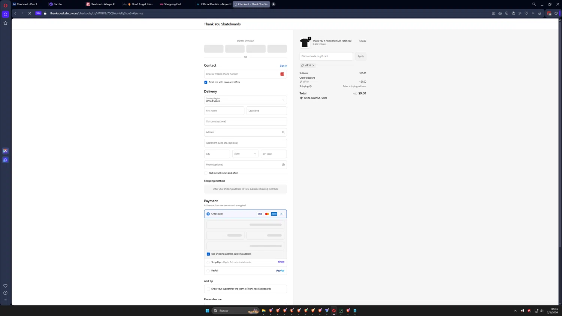
Task: Click the edit/pinboard icon in address bar
Action: click(x=493, y=13)
